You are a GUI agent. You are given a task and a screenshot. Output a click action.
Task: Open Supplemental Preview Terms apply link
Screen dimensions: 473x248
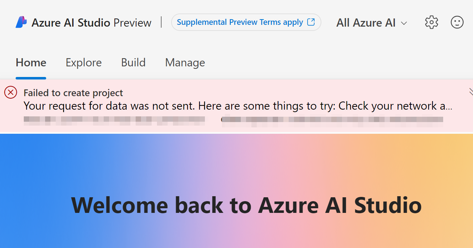(x=240, y=22)
